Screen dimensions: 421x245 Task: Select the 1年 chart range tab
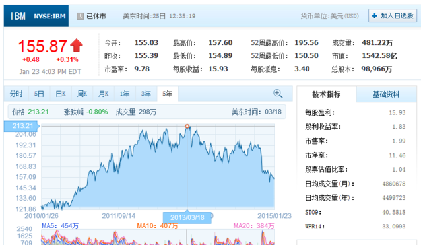tap(125, 94)
